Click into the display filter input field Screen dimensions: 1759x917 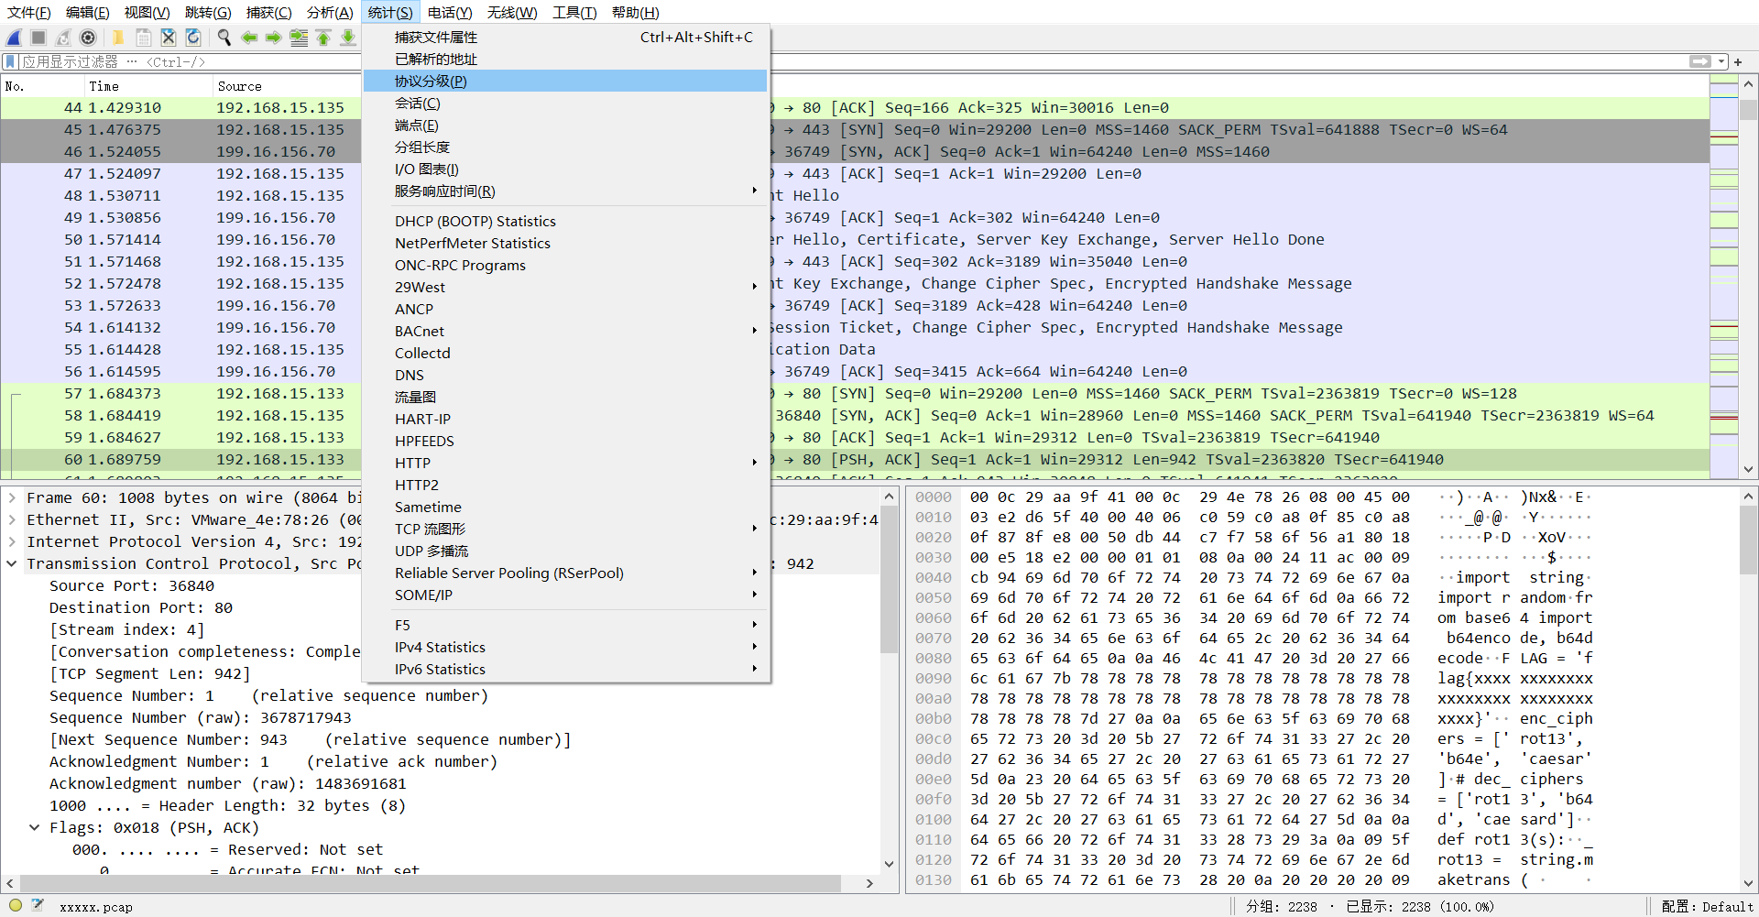(852, 61)
